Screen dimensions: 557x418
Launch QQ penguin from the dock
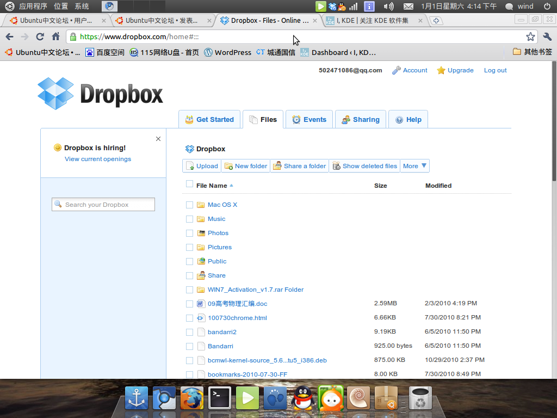[x=303, y=398]
